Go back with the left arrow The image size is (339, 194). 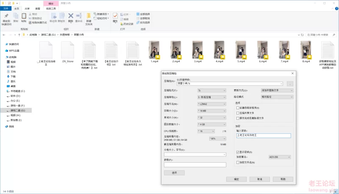(x=4, y=35)
